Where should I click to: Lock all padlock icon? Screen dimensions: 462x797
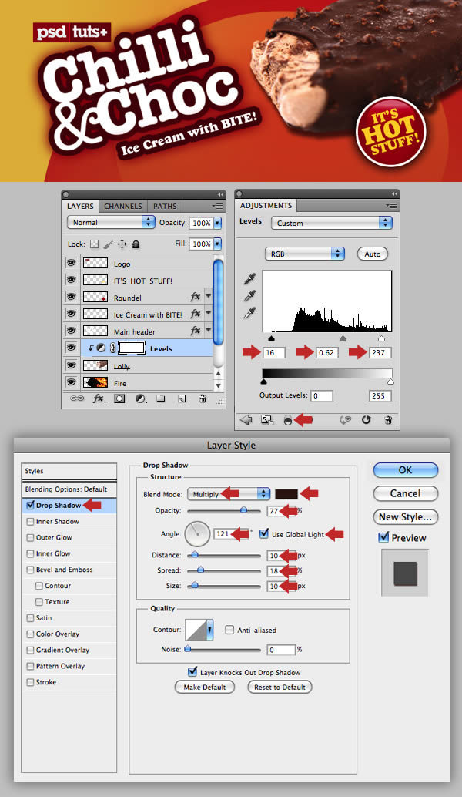click(136, 244)
